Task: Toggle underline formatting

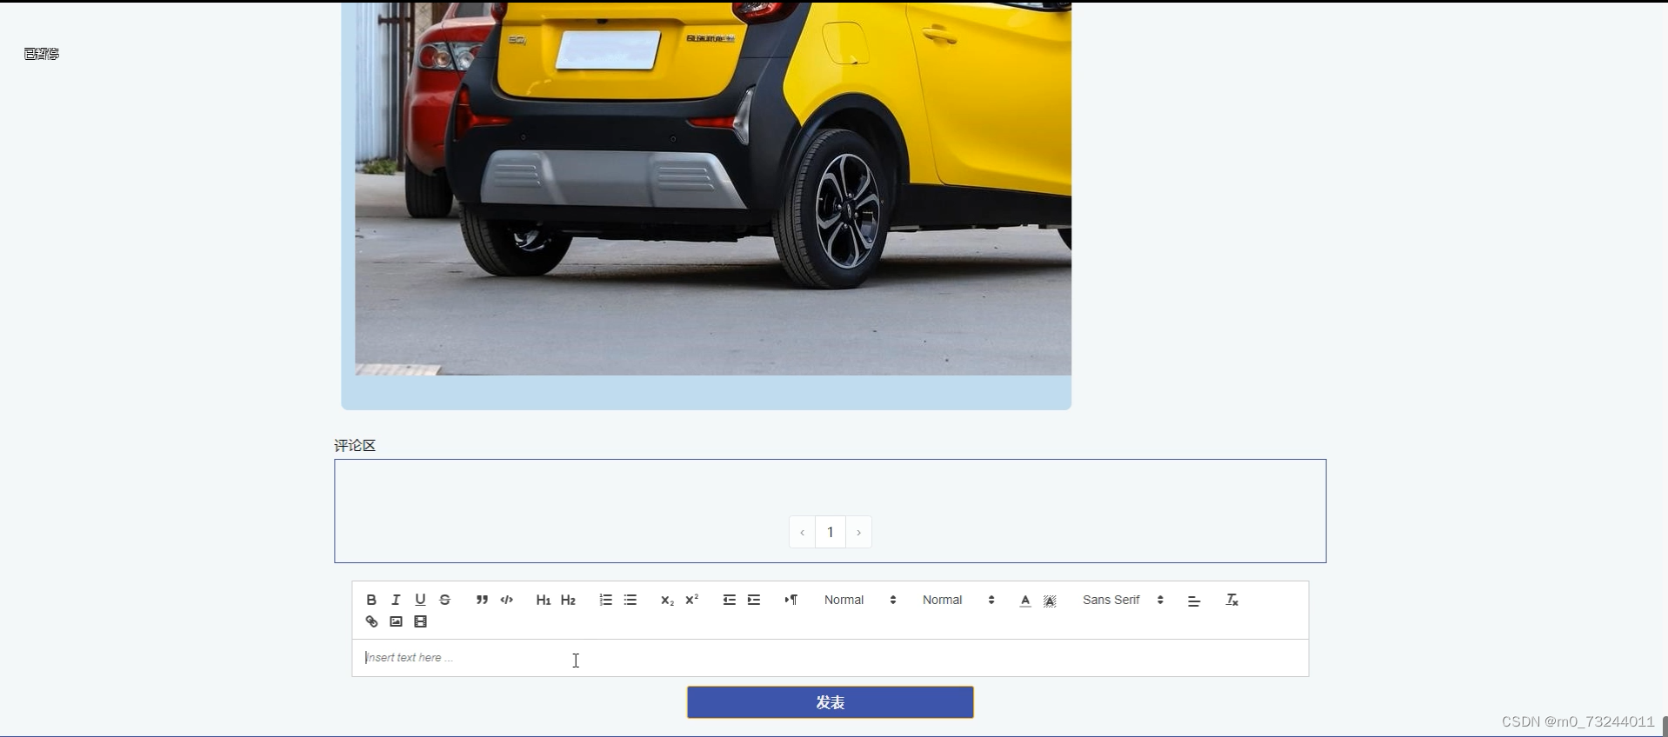Action: tap(420, 600)
